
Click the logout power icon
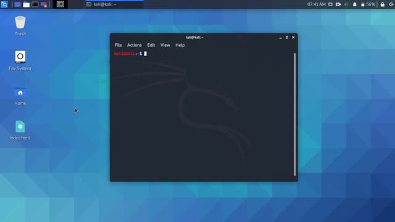click(391, 4)
